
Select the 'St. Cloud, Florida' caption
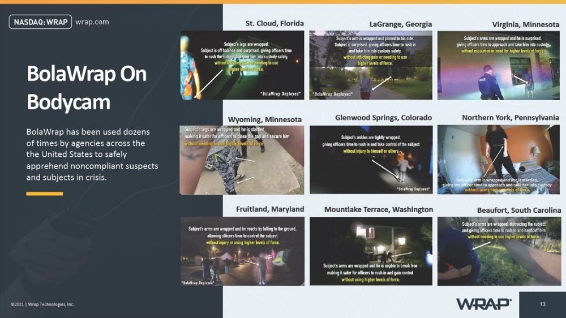[275, 23]
